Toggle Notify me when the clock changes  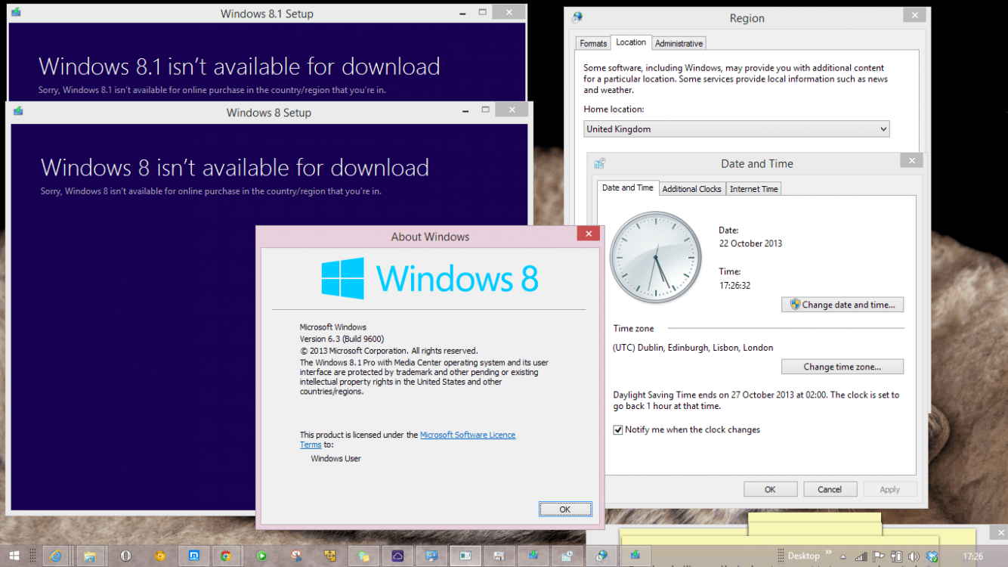coord(618,430)
